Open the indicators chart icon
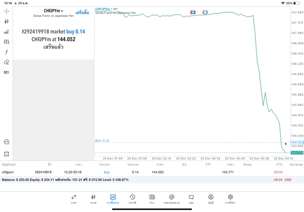The image size is (304, 212). [x=6, y=32]
